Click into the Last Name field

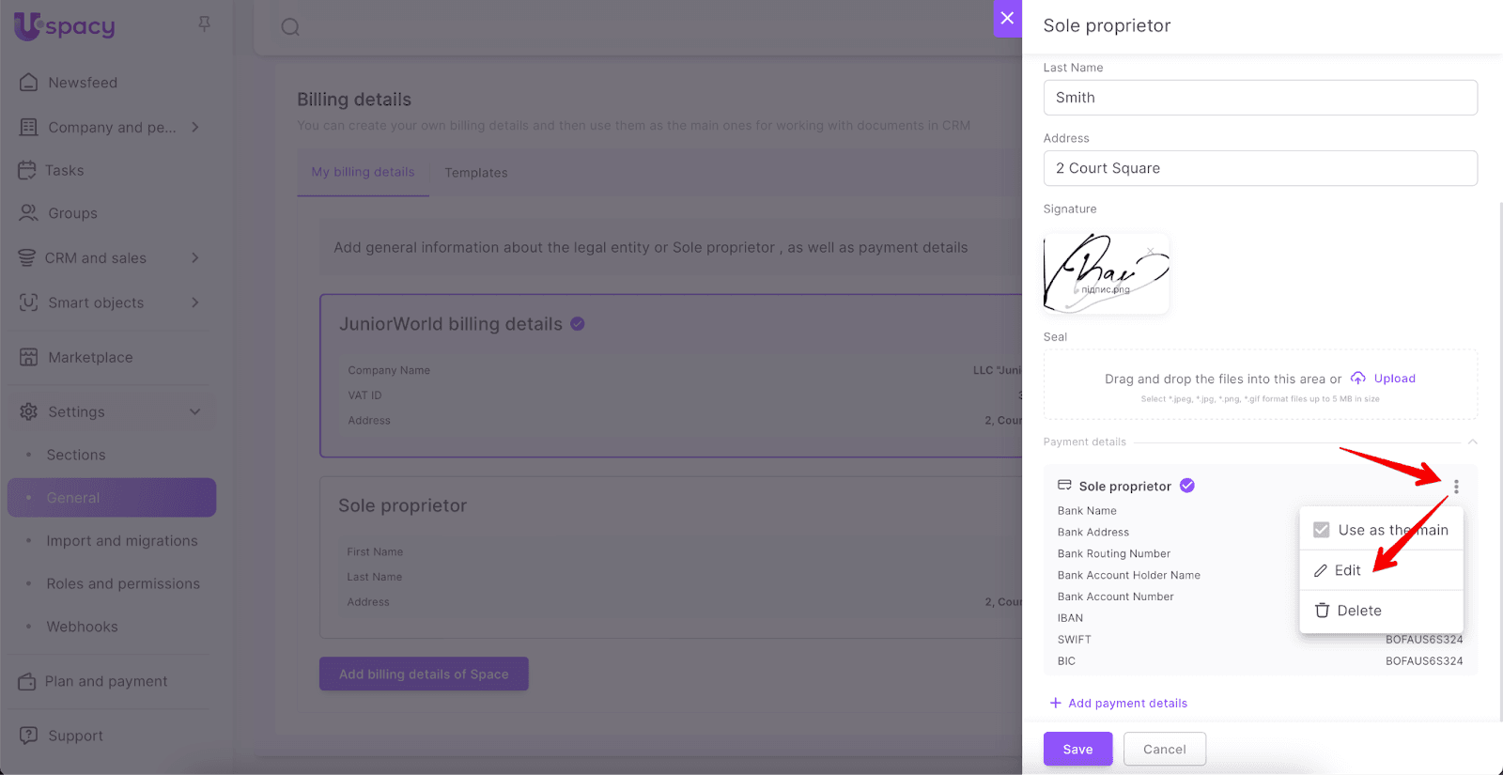(x=1260, y=98)
